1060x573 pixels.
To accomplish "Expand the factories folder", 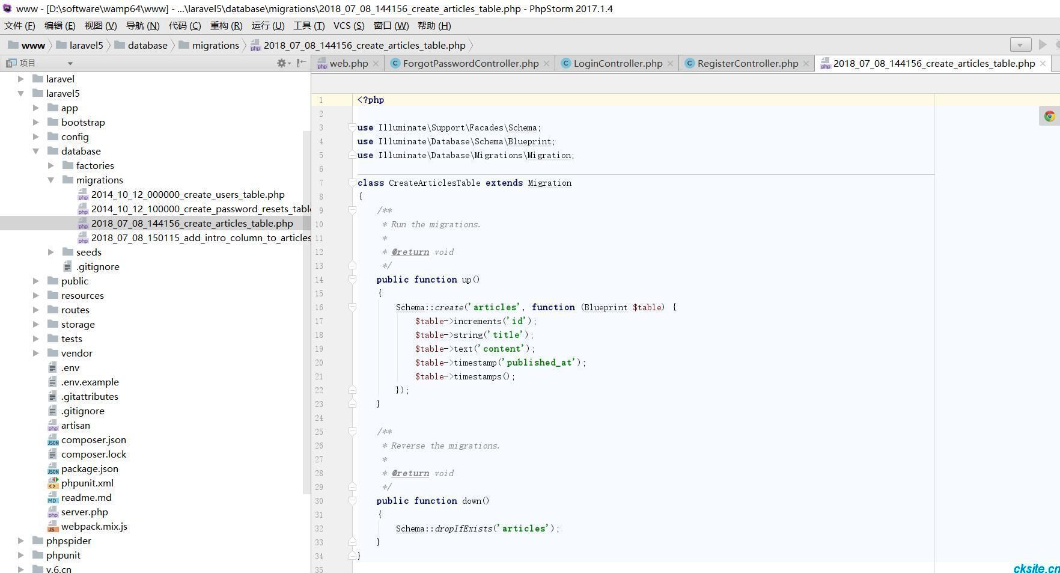I will [x=51, y=165].
